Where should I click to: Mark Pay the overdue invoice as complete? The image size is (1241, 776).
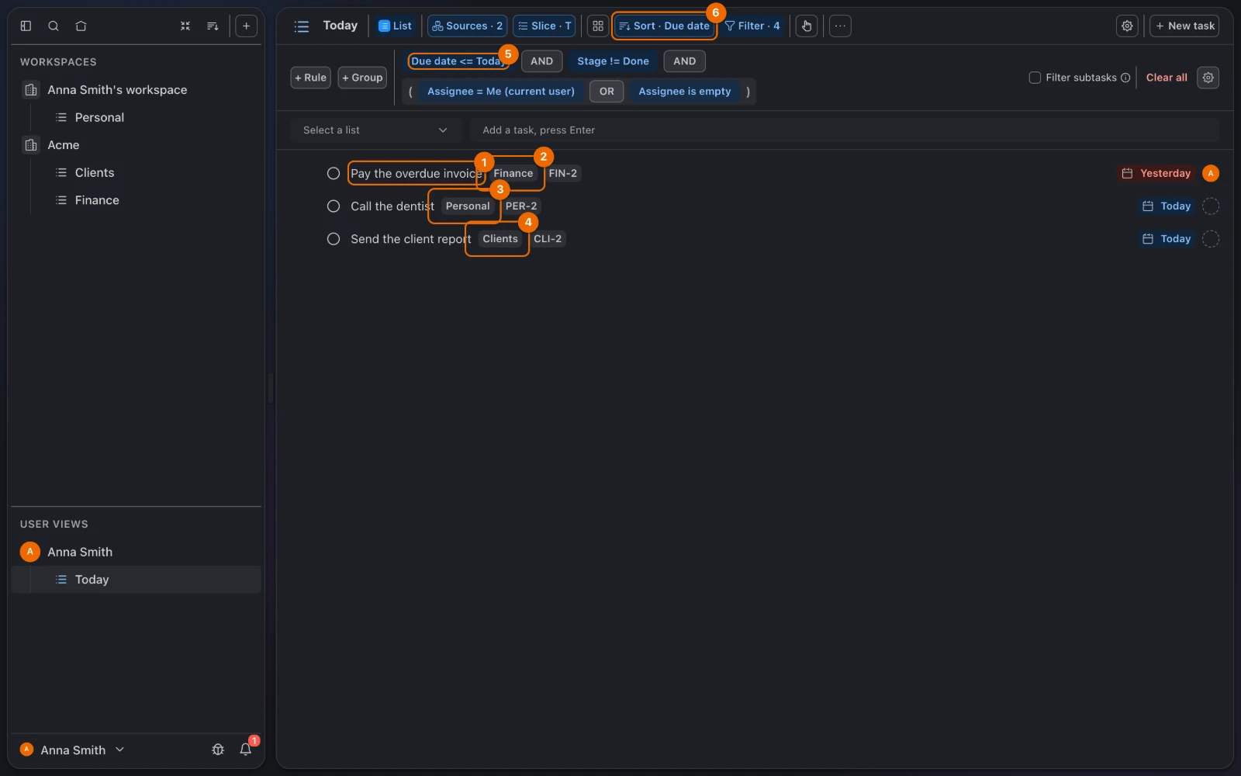(x=334, y=173)
